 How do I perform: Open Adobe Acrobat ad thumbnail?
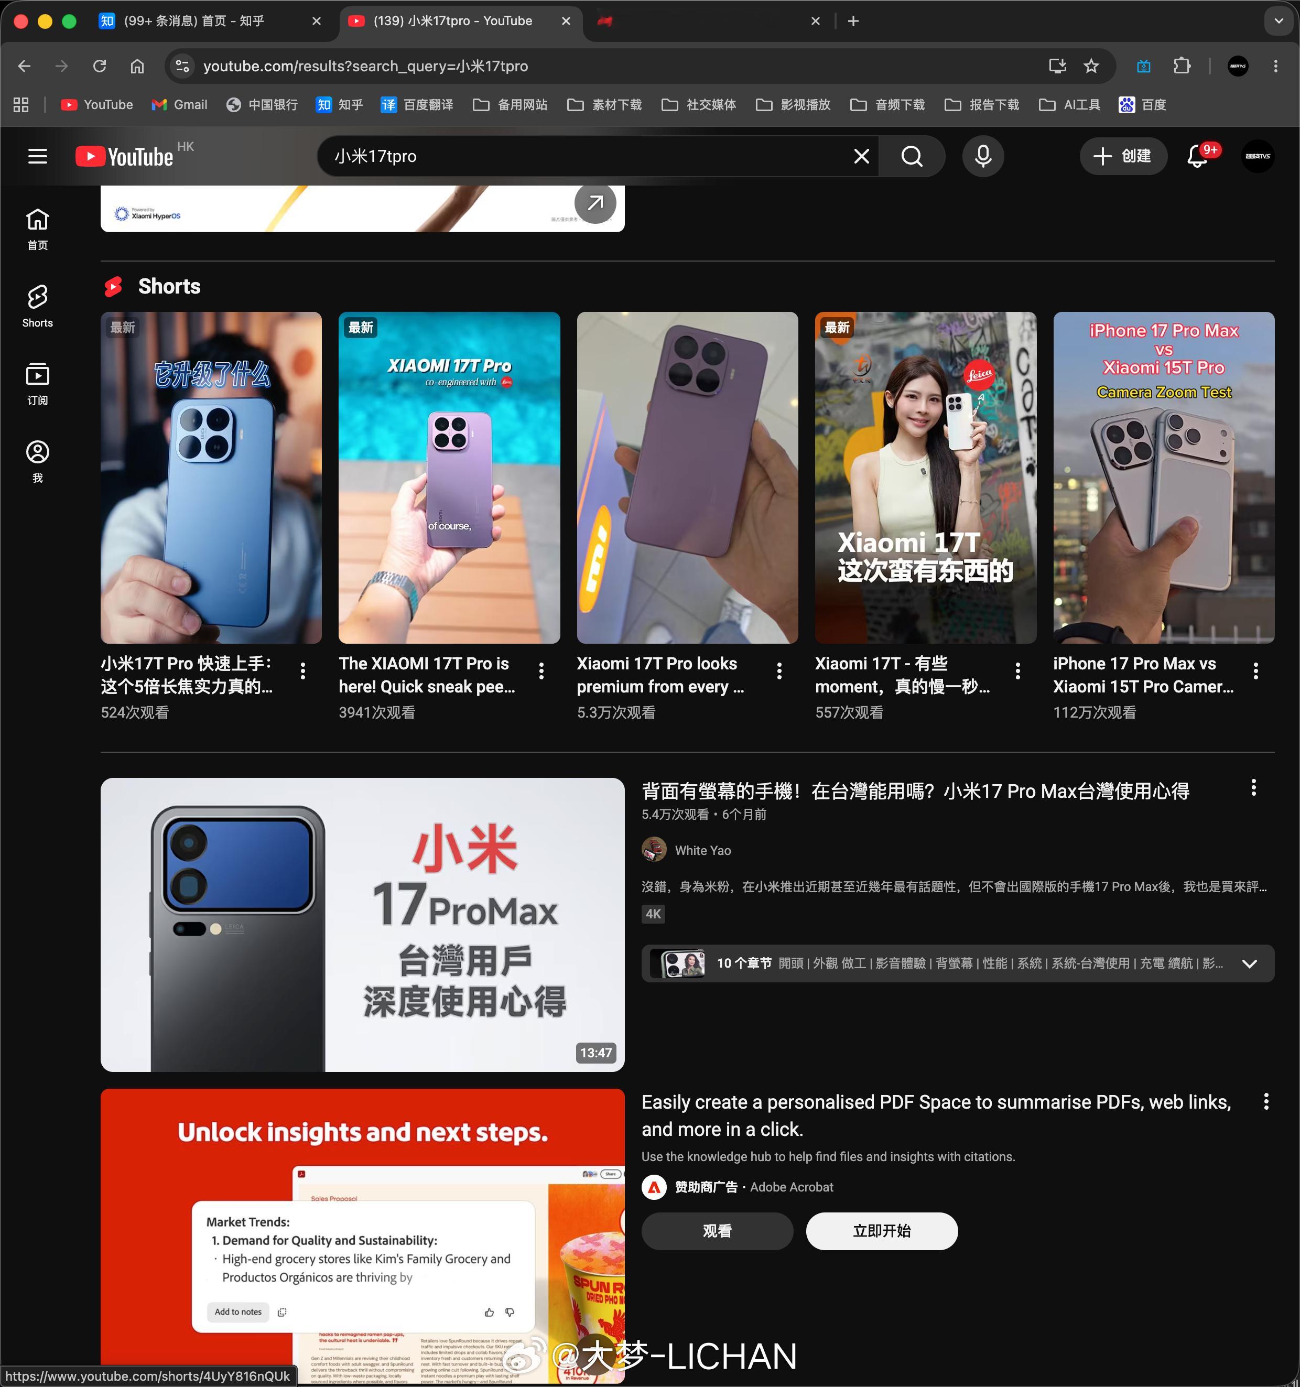click(362, 1237)
